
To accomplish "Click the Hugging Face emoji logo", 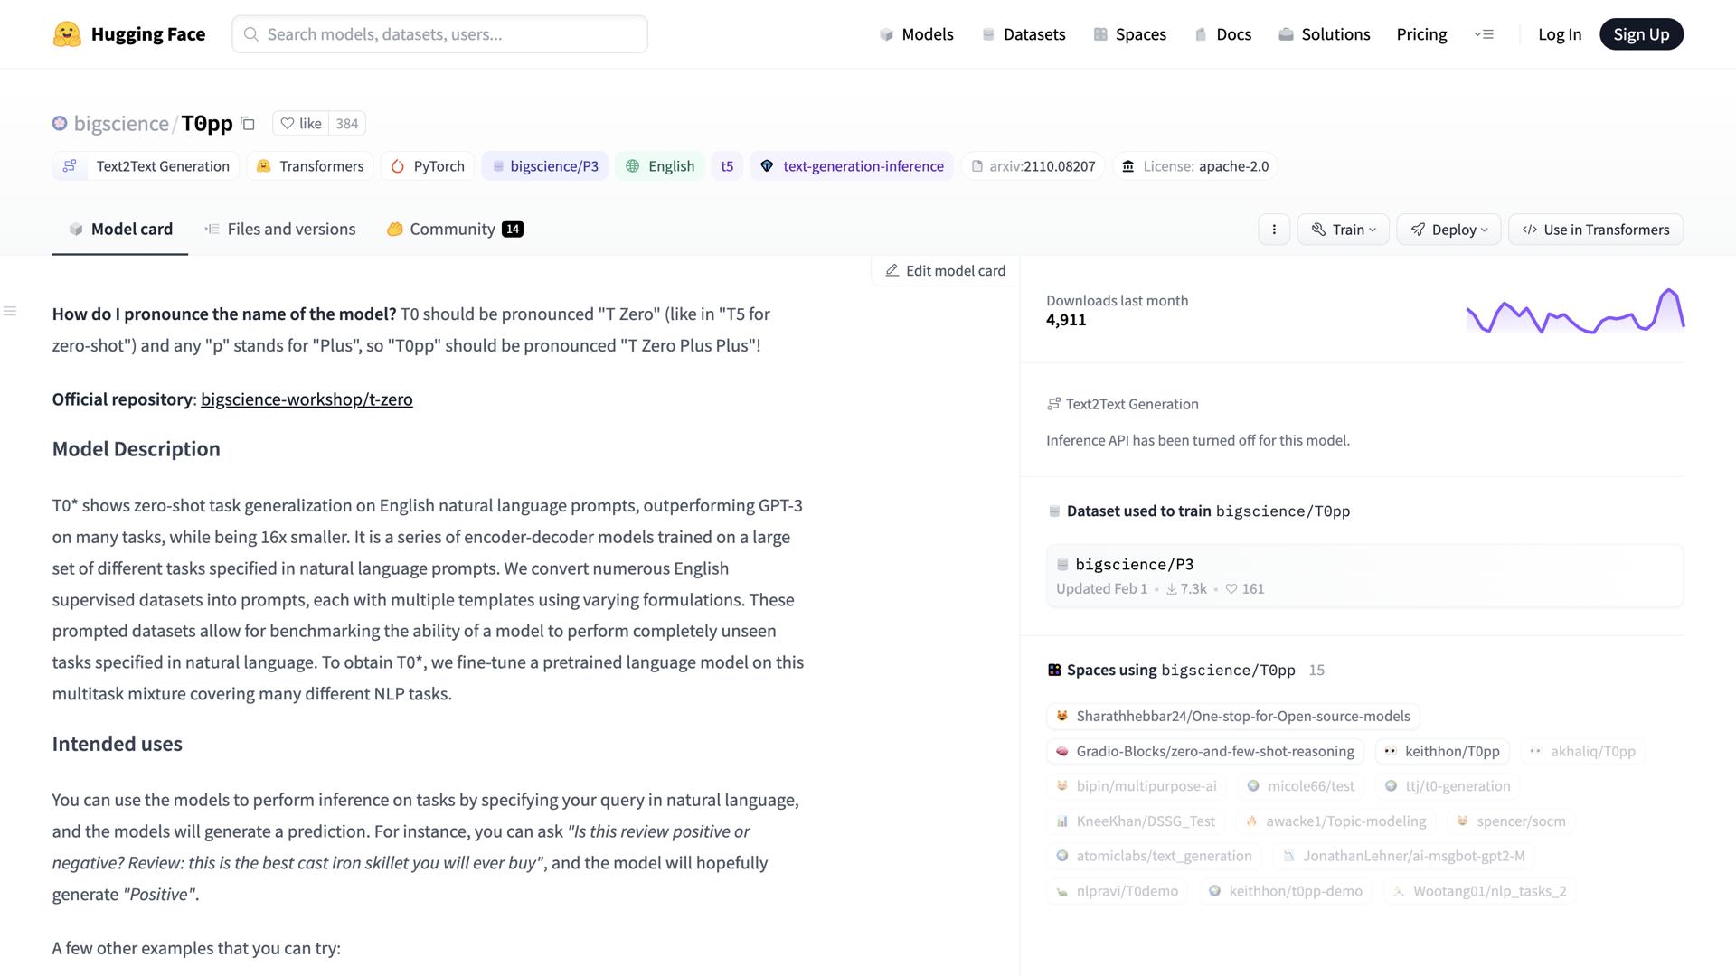I will click(x=67, y=34).
